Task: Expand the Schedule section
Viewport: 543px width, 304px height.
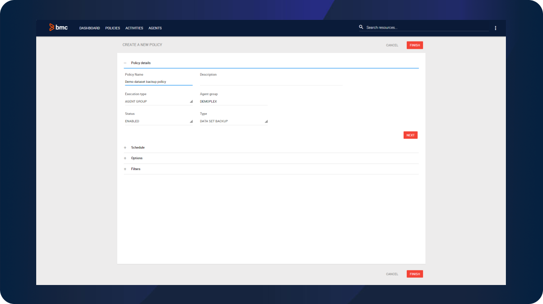Action: (x=125, y=147)
